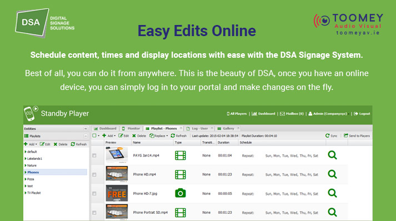Open Admin (Companyxyz) account dropdown

329,114
